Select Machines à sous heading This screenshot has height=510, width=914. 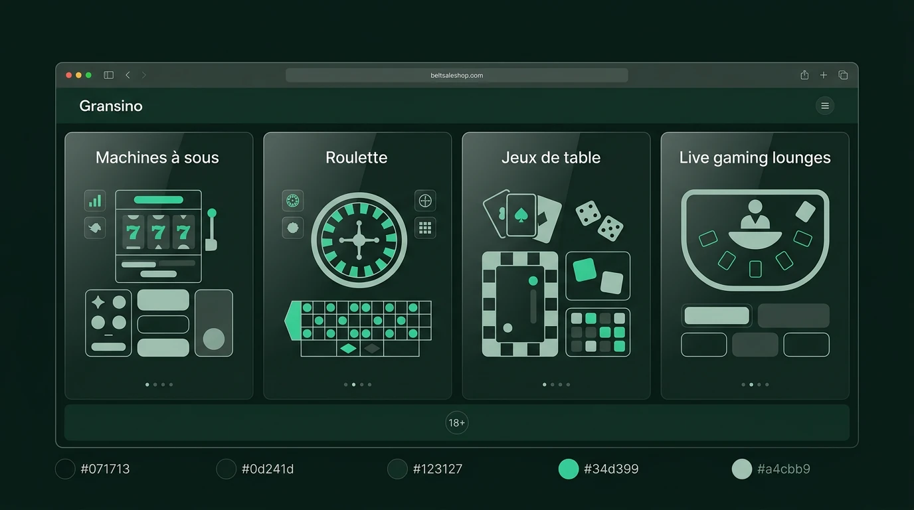[x=157, y=157]
